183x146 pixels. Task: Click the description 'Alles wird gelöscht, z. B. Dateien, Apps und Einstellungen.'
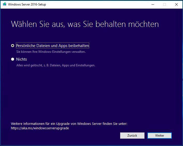point(56,65)
